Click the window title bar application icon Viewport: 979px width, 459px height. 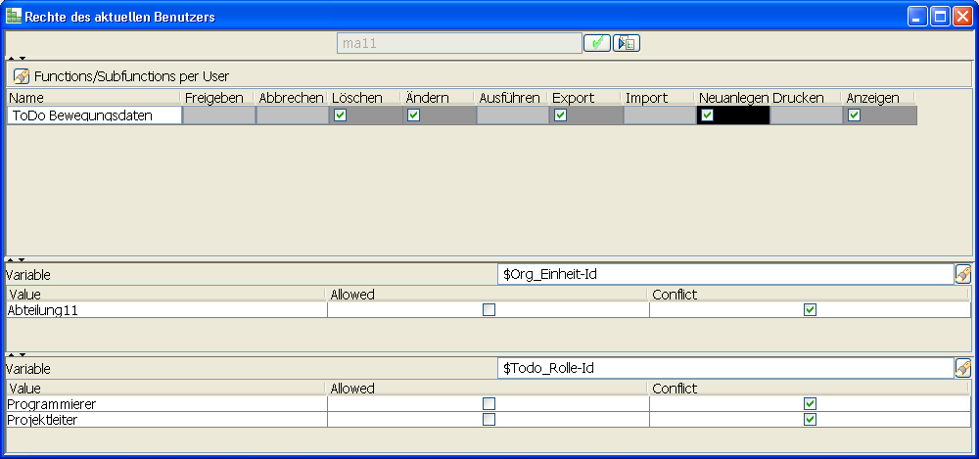tap(14, 17)
